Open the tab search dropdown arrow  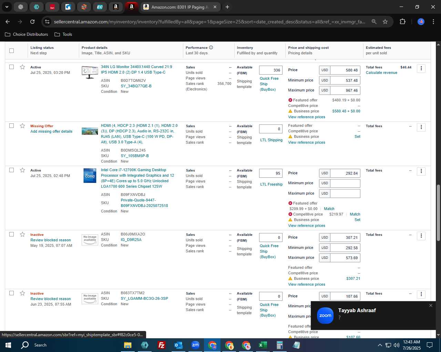click(x=7, y=7)
